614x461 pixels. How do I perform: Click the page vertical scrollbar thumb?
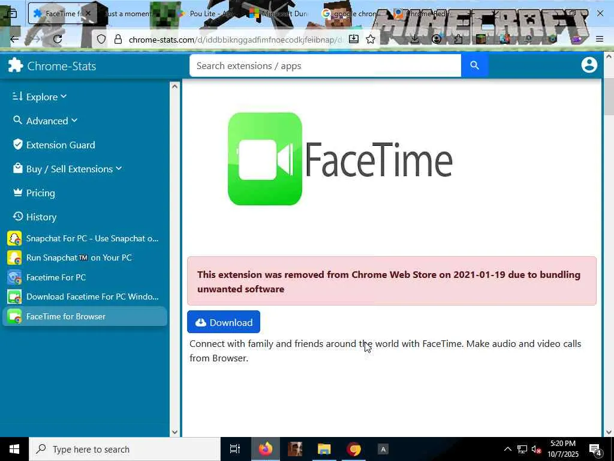pos(609,97)
